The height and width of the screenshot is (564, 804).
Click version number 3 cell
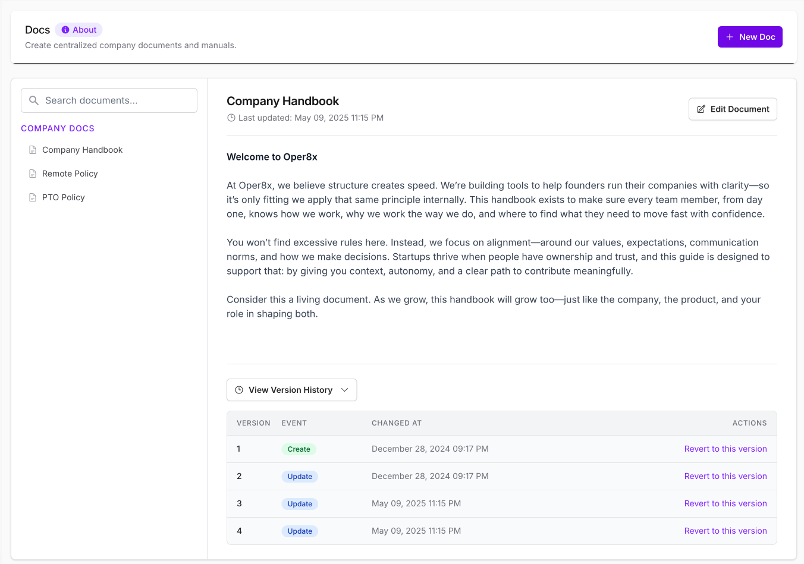pos(239,503)
